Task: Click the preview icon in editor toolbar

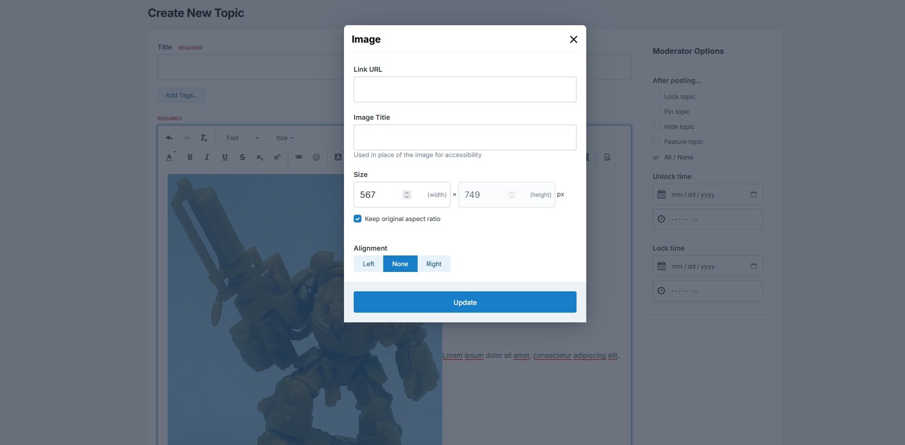Action: (x=607, y=157)
